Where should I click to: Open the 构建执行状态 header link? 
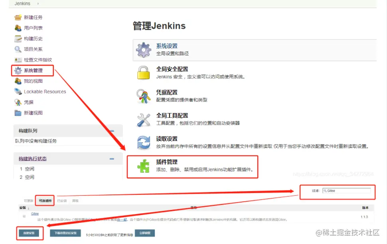[x=33, y=159]
